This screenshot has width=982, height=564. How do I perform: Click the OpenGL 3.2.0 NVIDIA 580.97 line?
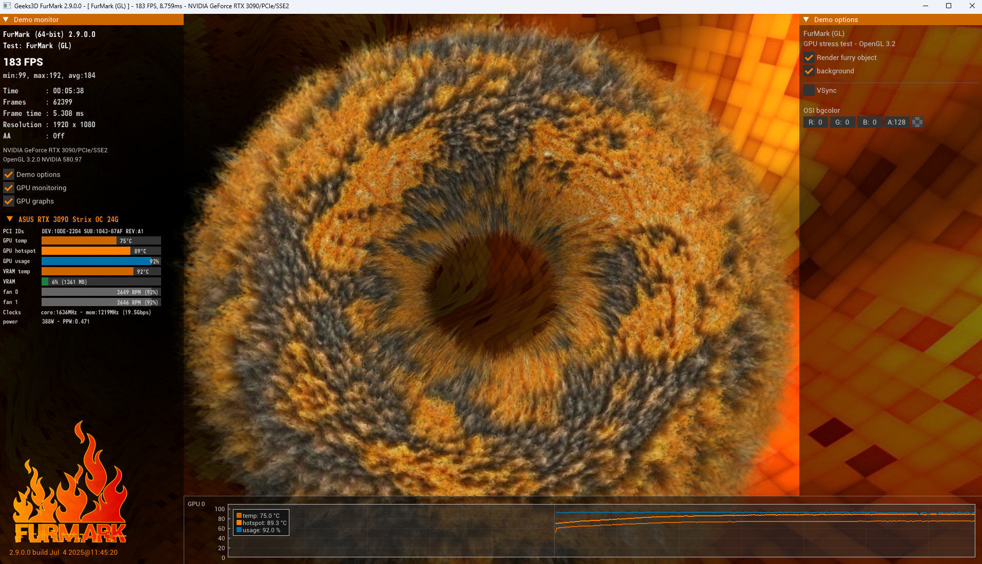pyautogui.click(x=42, y=159)
